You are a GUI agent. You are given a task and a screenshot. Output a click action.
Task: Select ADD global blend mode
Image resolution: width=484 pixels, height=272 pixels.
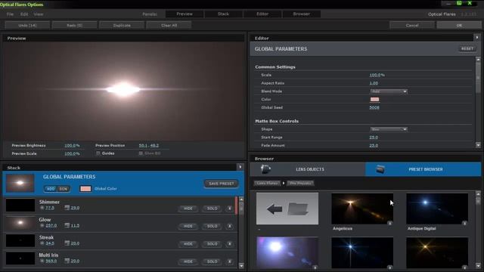51,189
